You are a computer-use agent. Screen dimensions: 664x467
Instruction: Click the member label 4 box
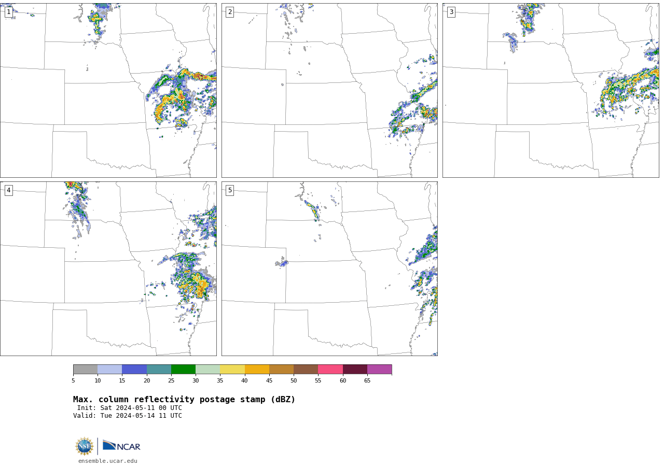(x=8, y=190)
